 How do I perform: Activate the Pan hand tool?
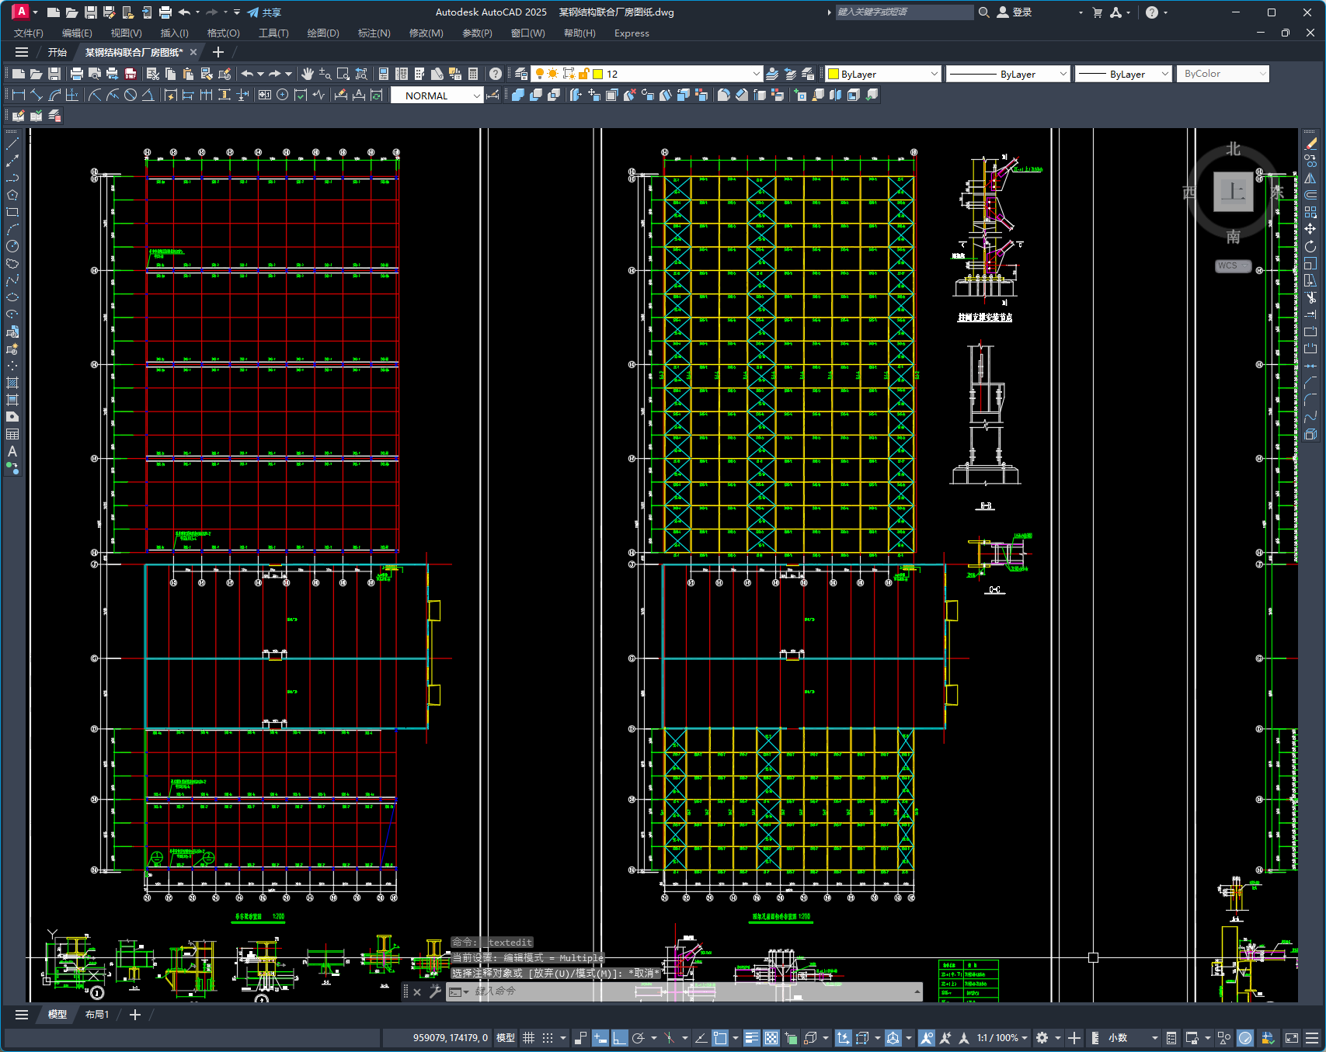(x=308, y=74)
